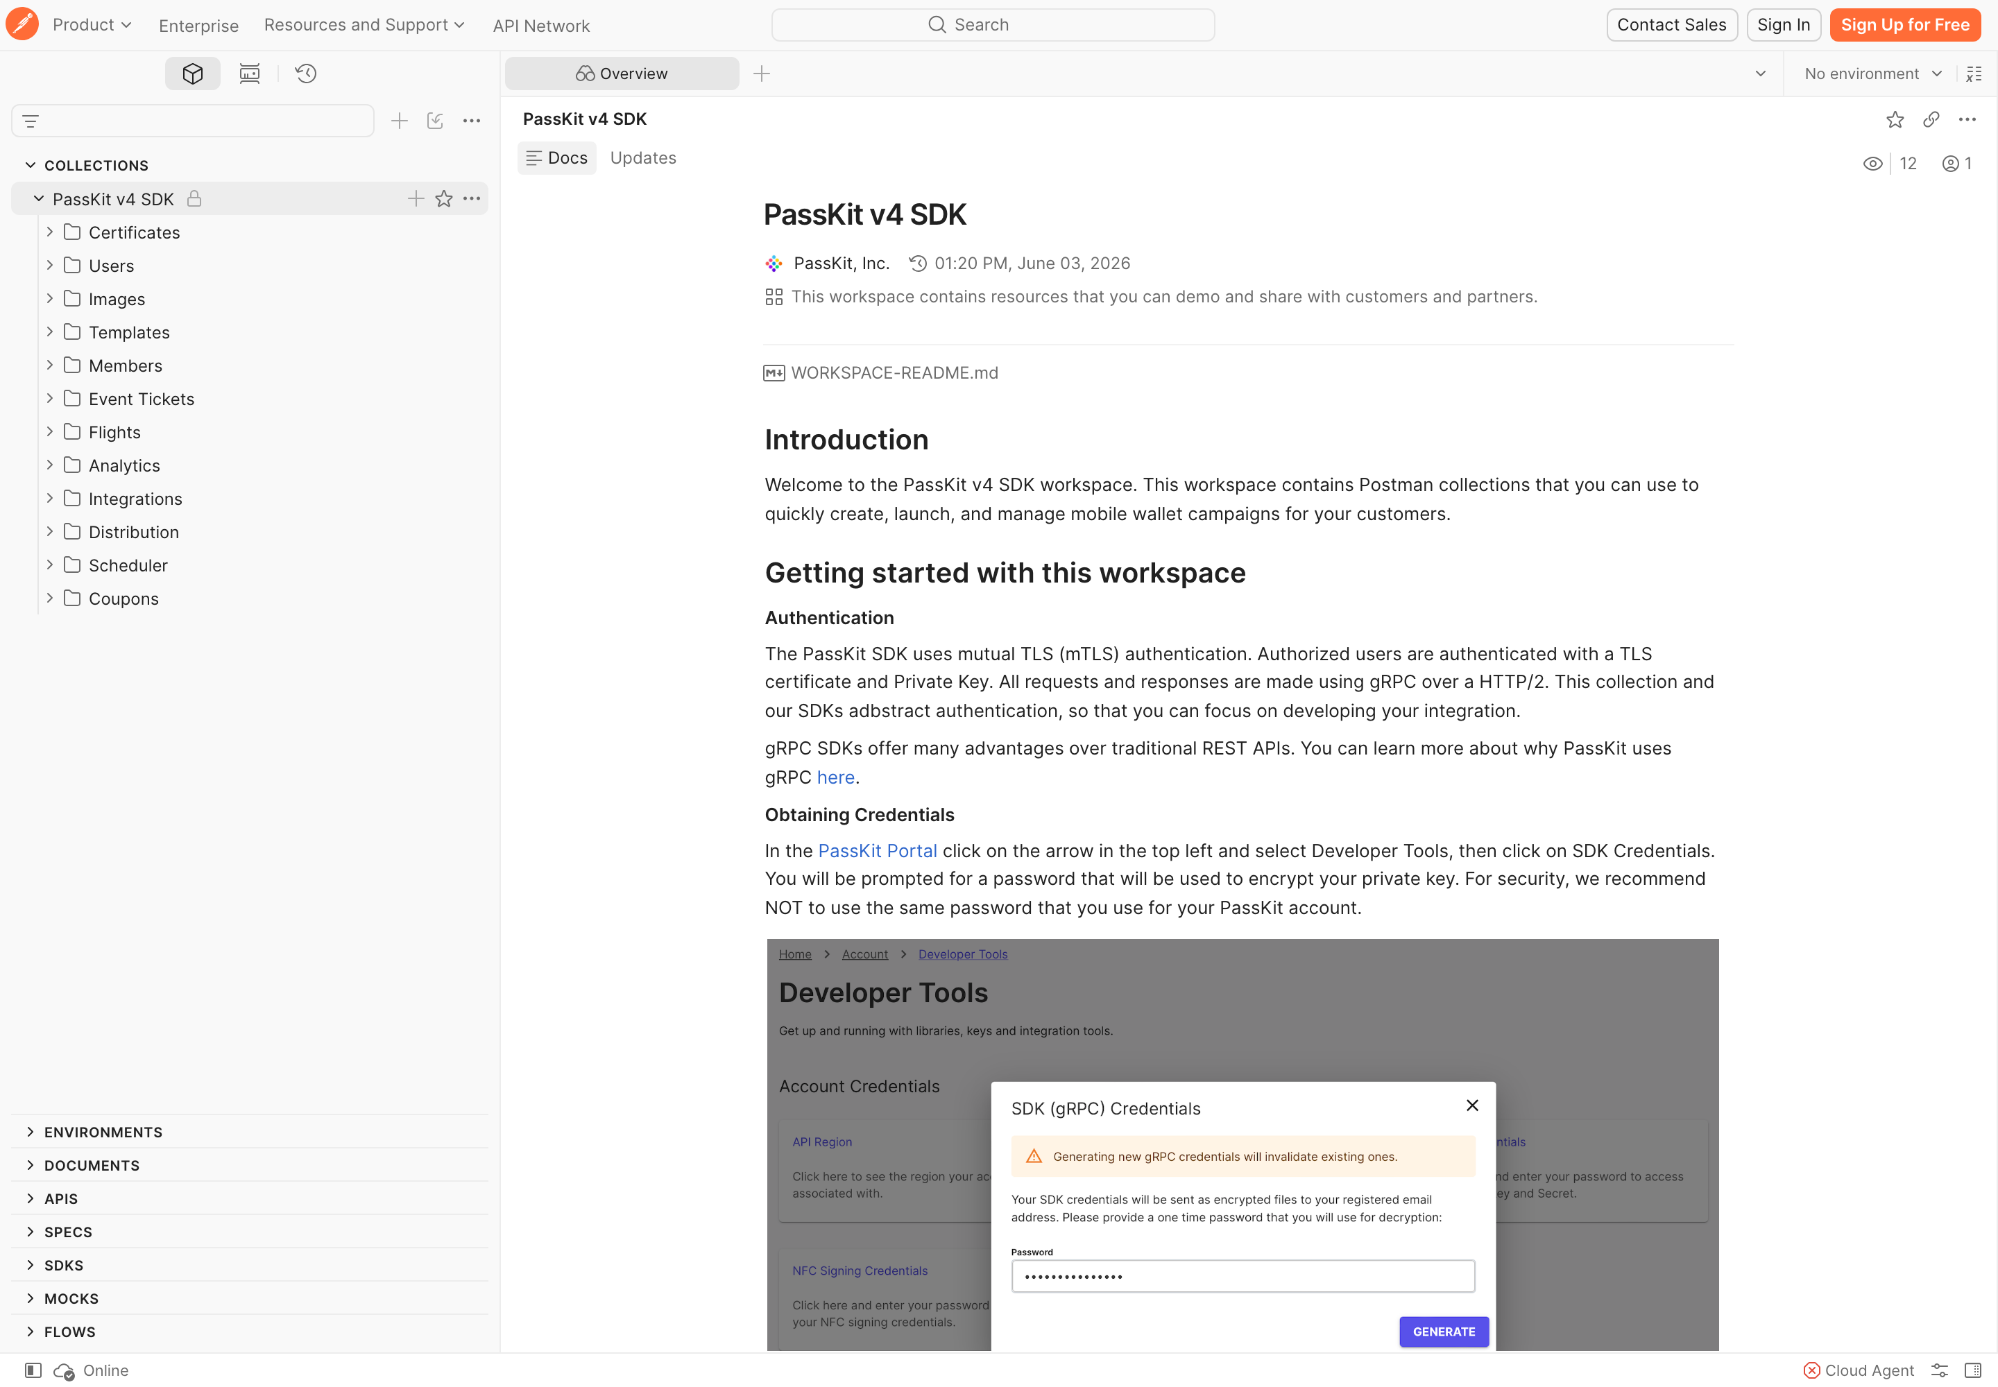Expand the SDKS section

tap(31, 1266)
